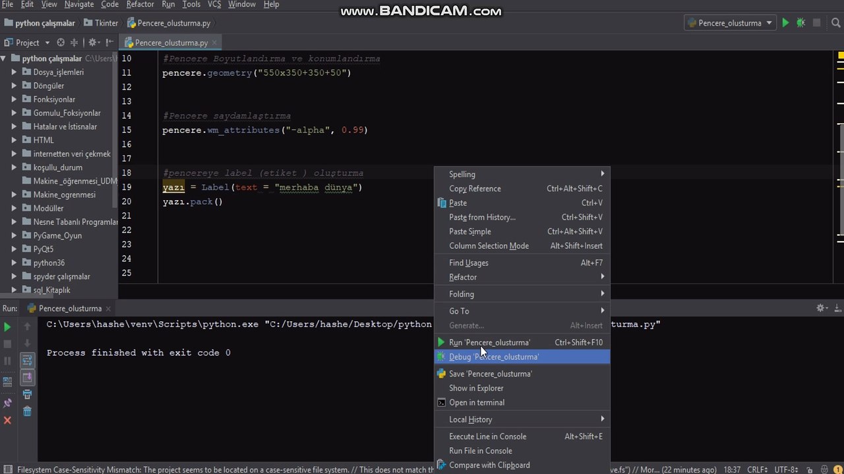The width and height of the screenshot is (844, 474).
Task: Select Open in terminal
Action: coord(522,402)
